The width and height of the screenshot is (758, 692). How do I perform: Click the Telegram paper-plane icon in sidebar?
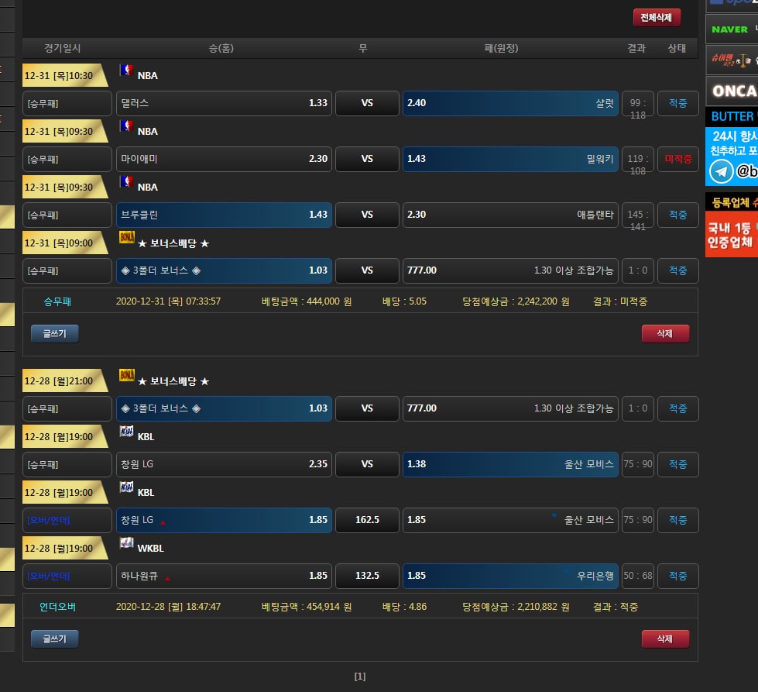[x=721, y=171]
